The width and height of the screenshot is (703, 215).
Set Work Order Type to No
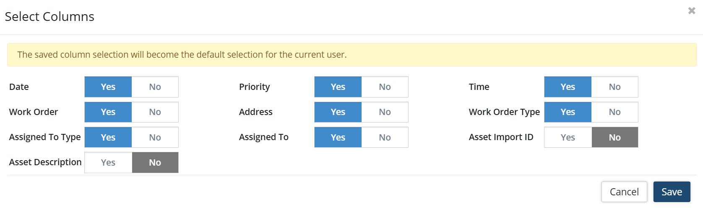coord(614,112)
